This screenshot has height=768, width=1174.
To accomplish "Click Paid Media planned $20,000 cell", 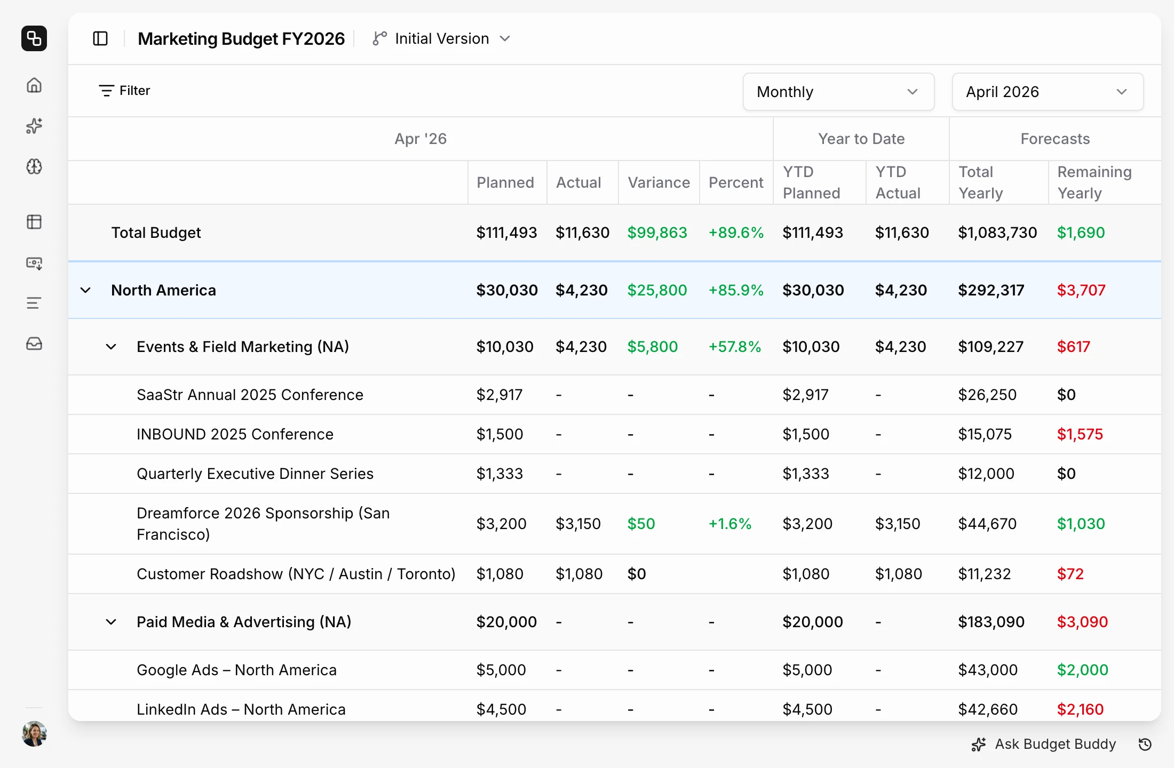I will click(506, 622).
